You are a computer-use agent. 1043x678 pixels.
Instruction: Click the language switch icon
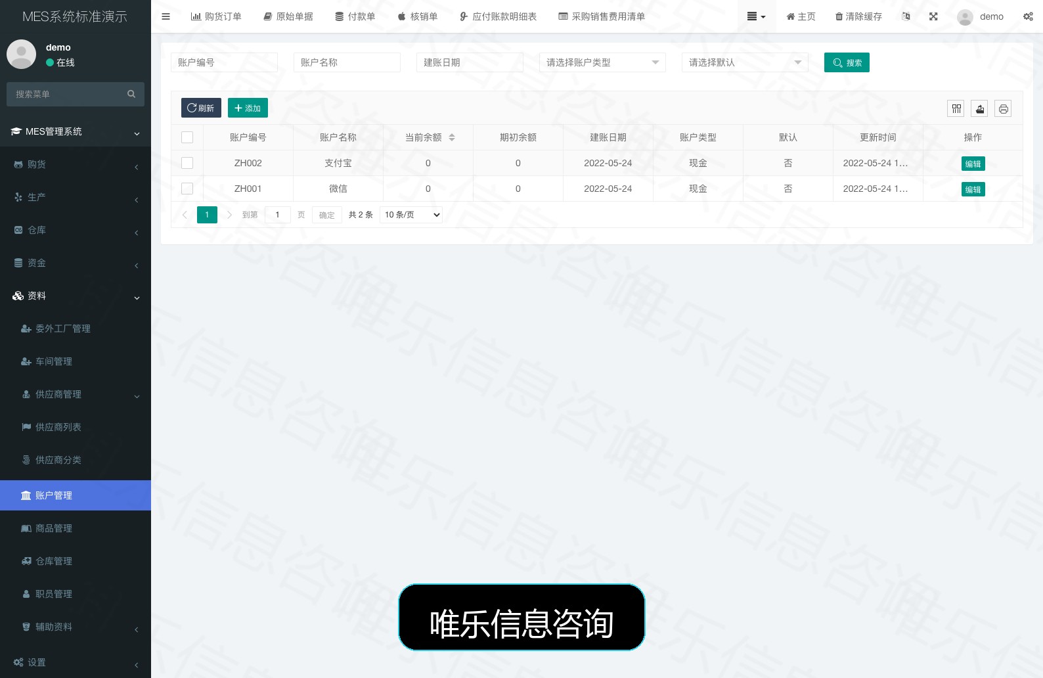[x=906, y=16]
